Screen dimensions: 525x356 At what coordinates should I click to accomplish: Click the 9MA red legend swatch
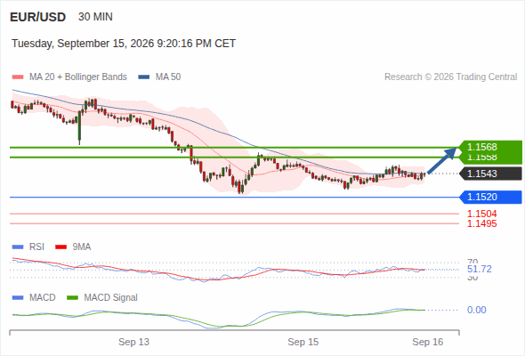click(61, 247)
